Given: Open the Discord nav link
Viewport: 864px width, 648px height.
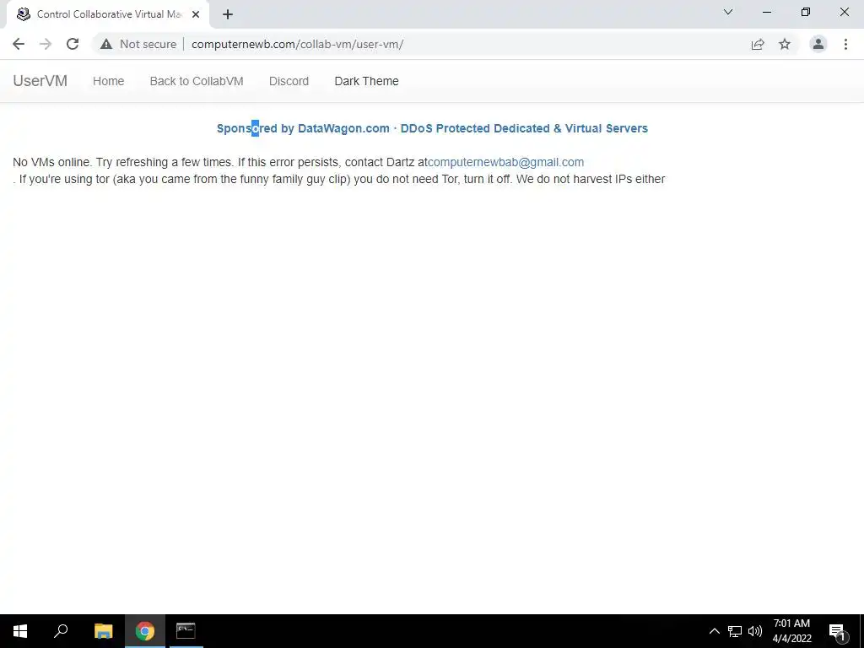Looking at the screenshot, I should tap(289, 81).
